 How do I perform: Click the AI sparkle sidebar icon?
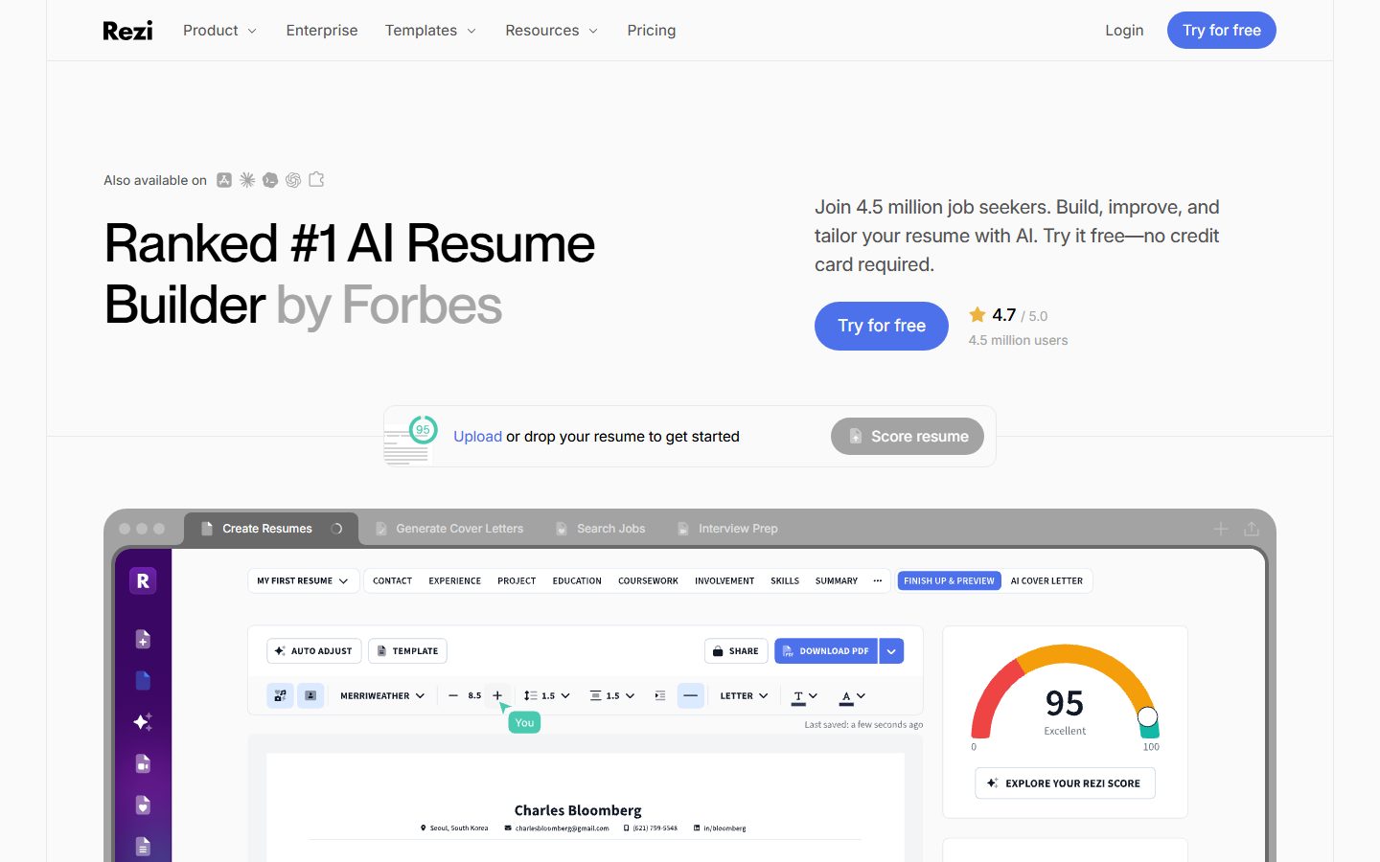[143, 722]
